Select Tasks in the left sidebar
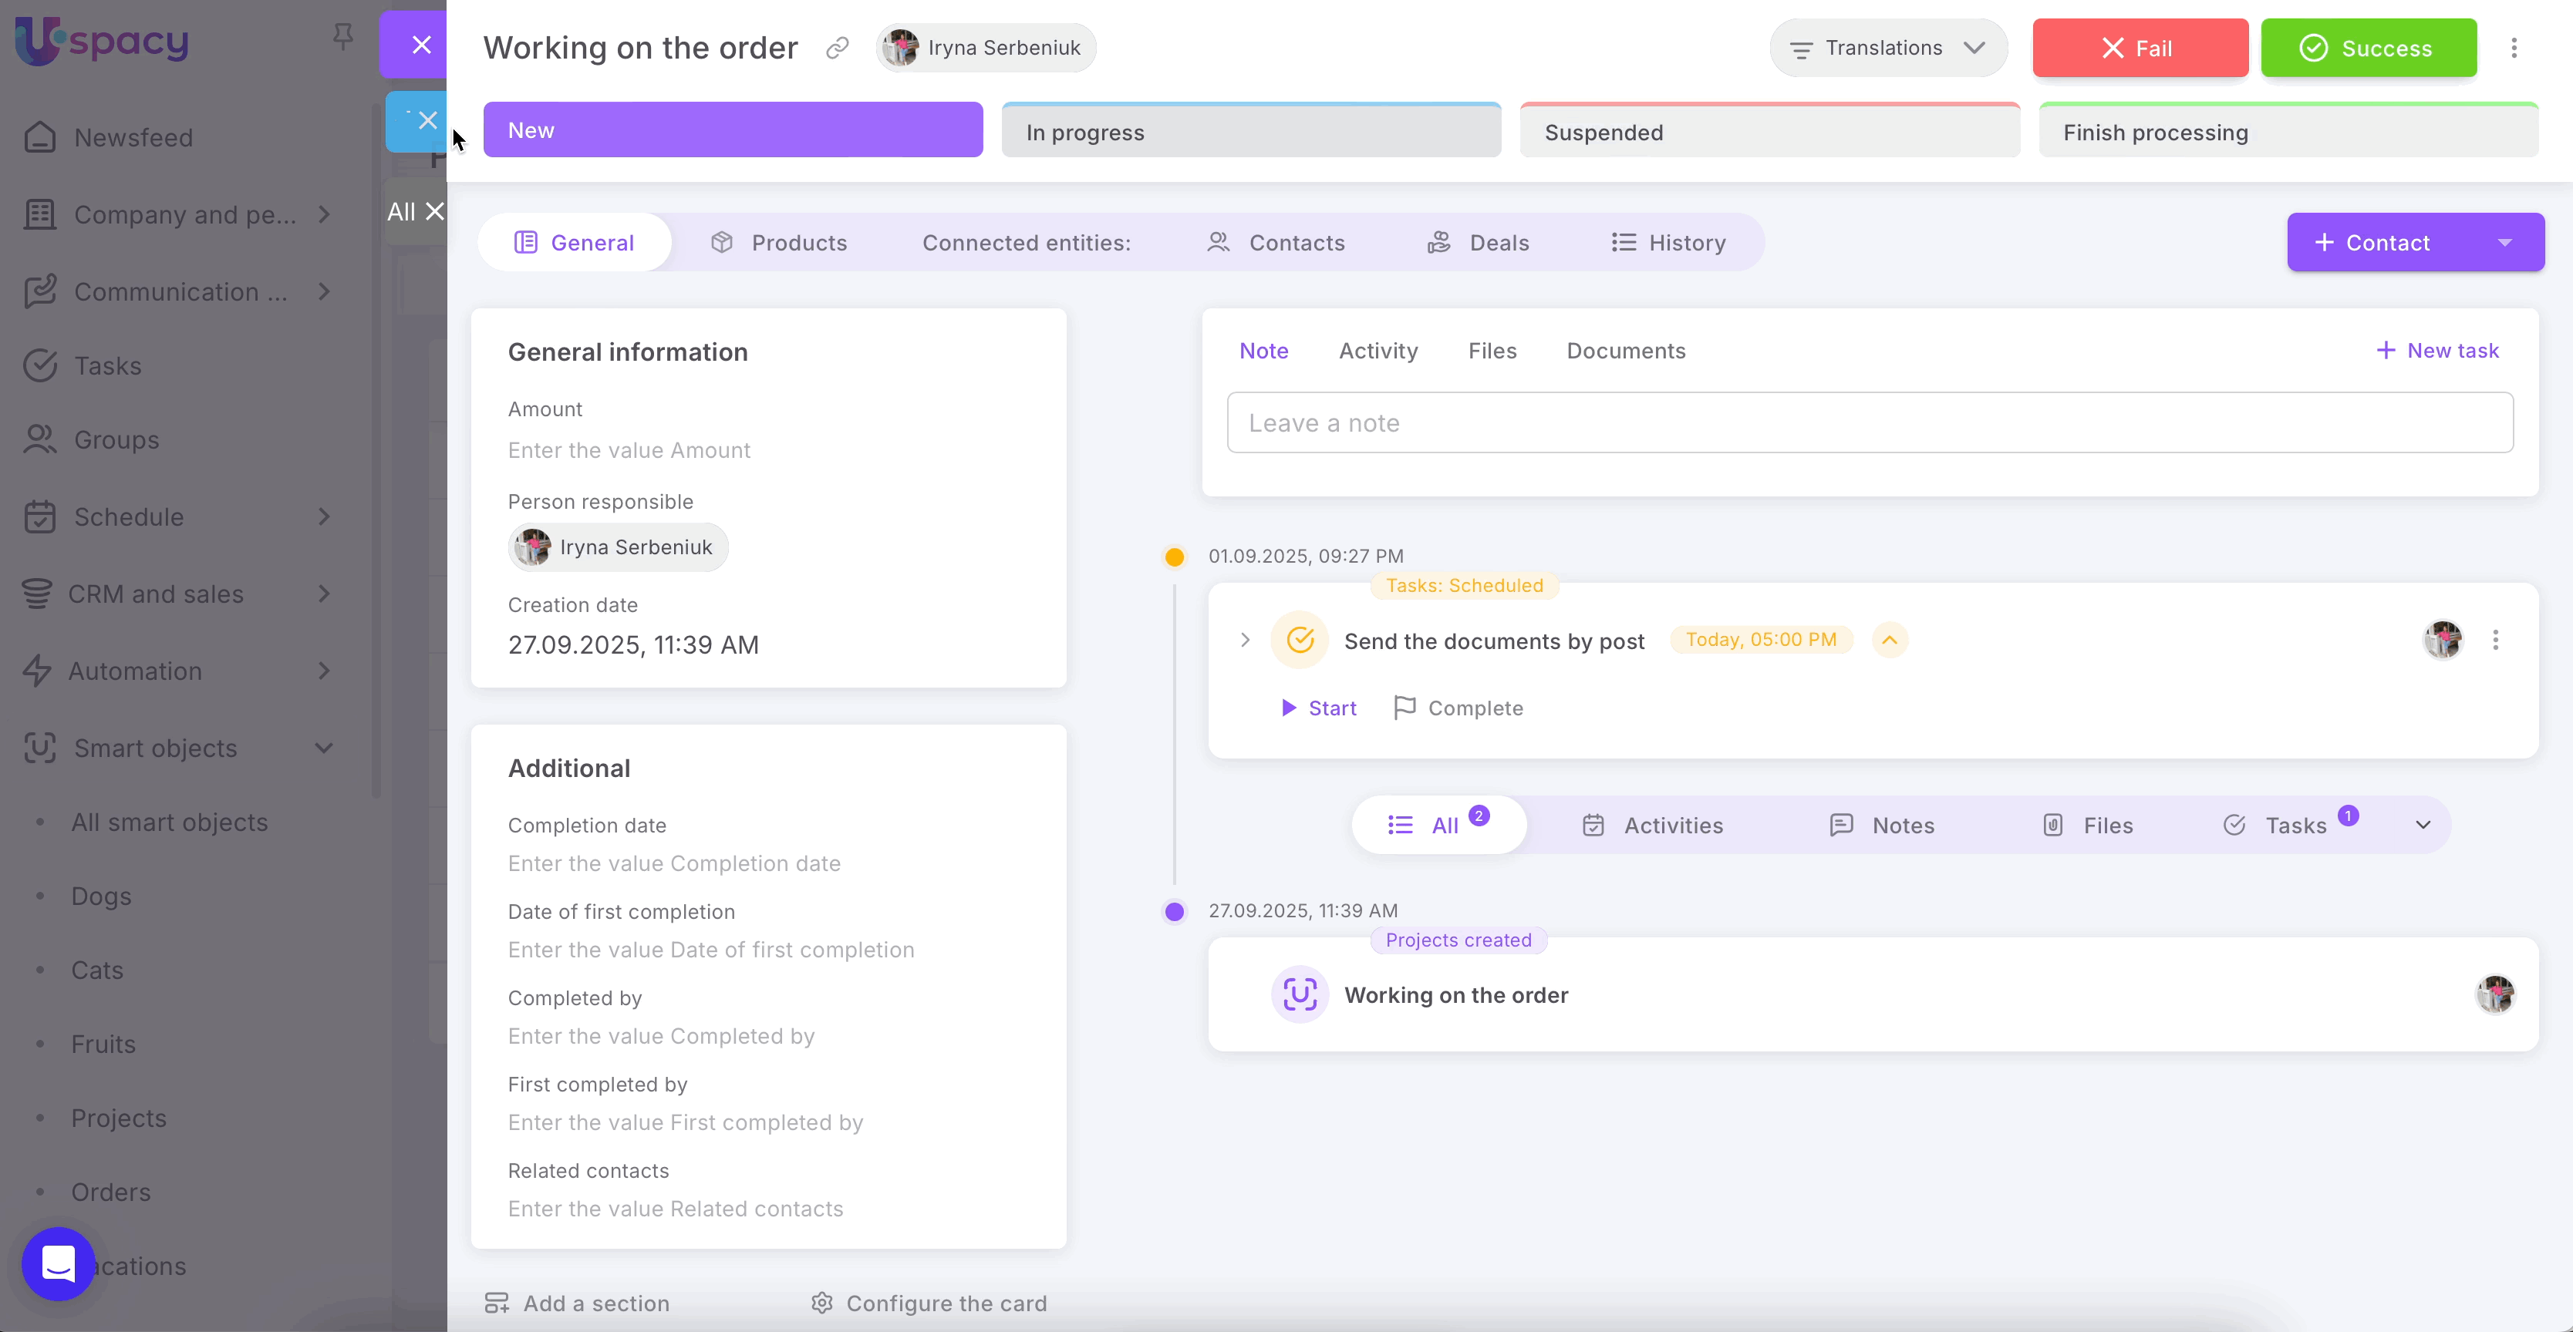This screenshot has width=2573, height=1332. 108,365
